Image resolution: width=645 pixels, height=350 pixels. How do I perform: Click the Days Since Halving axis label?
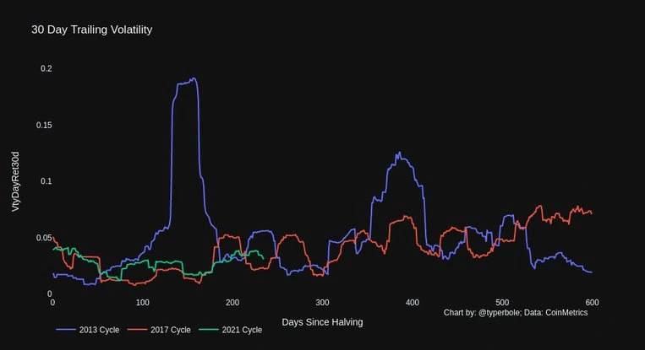pyautogui.click(x=323, y=322)
